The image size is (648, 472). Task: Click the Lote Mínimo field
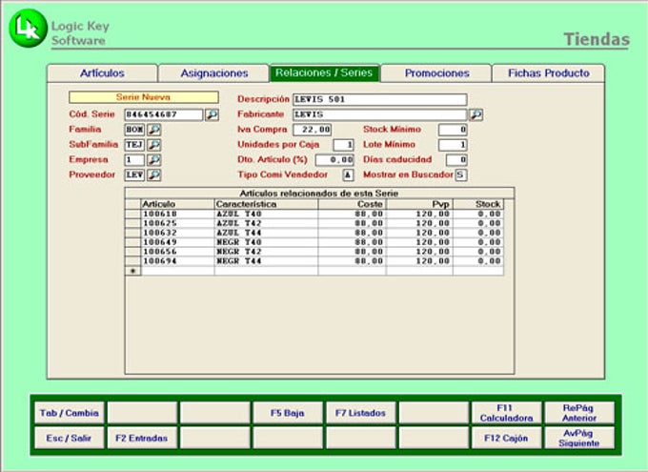[453, 145]
